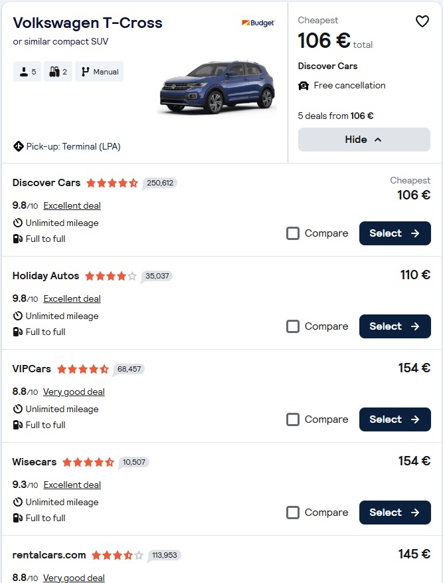Open VIPCars 'Very good deal' link
443x583 pixels.
coord(74,392)
